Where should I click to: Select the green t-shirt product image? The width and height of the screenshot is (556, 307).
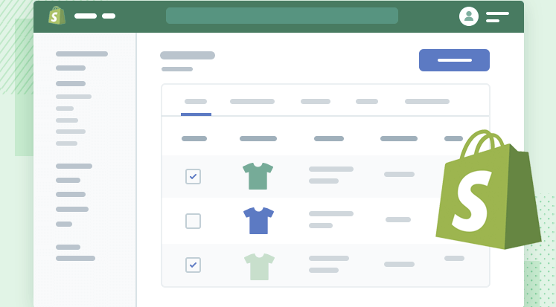[258, 176]
